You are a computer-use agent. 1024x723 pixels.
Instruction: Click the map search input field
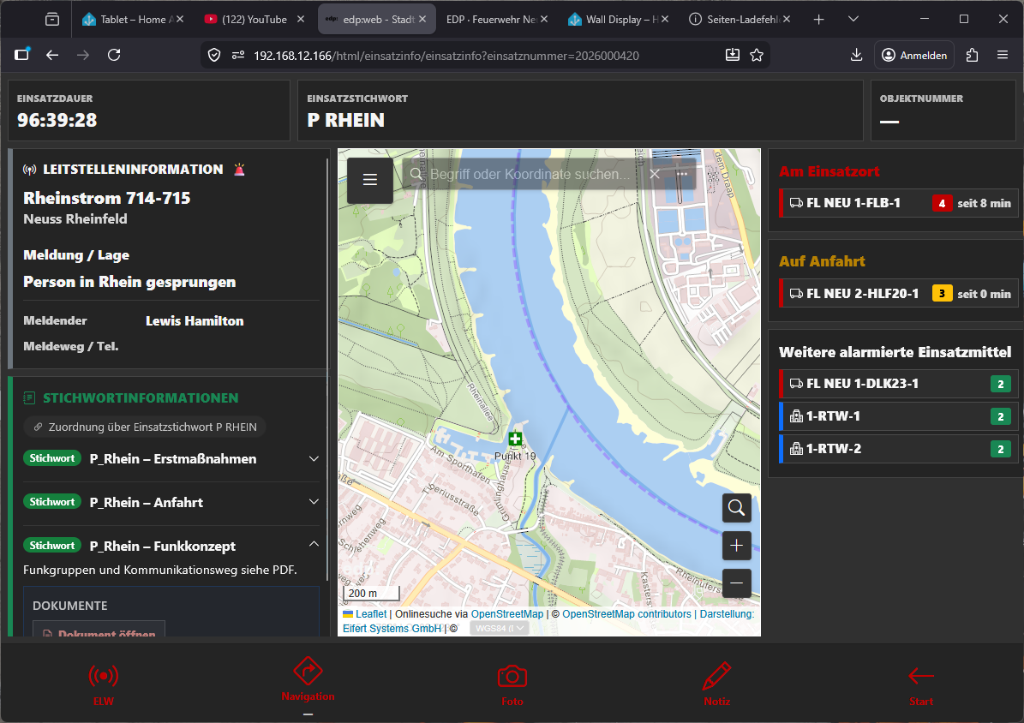[530, 175]
